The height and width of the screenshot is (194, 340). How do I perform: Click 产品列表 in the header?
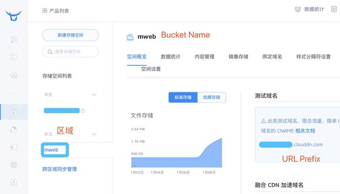tap(59, 11)
